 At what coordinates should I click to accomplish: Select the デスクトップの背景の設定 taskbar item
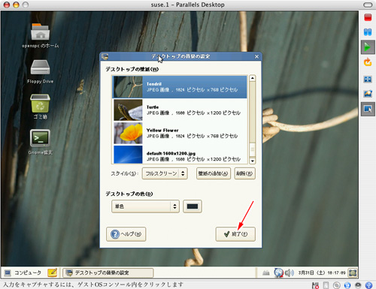coord(108,272)
